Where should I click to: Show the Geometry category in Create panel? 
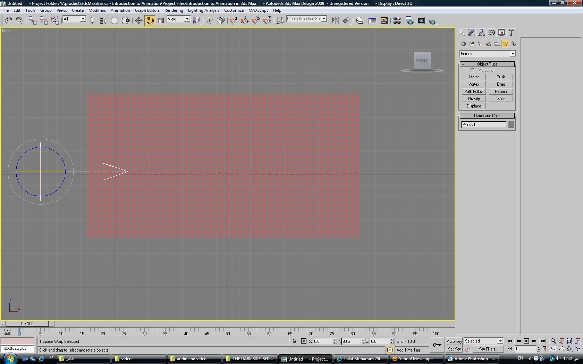click(463, 44)
